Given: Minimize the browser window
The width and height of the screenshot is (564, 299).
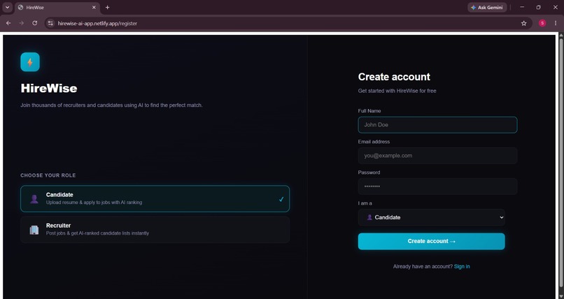Looking at the screenshot, I should pyautogui.click(x=522, y=7).
